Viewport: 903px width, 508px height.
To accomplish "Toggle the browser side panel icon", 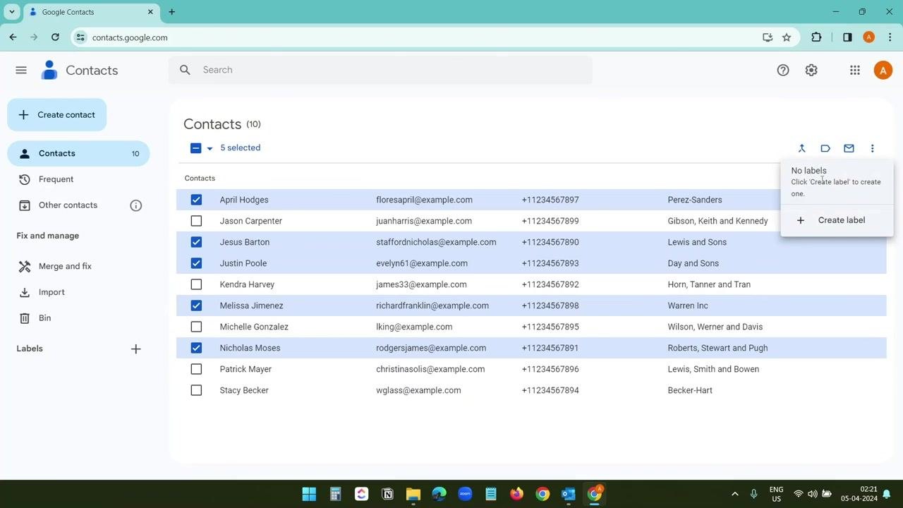I will [x=847, y=37].
